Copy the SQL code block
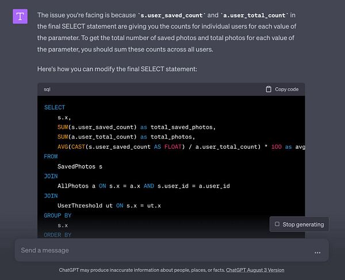The height and width of the screenshot is (280, 345). click(x=282, y=89)
